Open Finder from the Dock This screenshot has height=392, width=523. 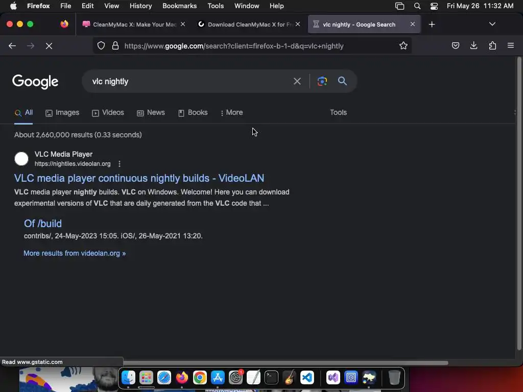tap(128, 377)
